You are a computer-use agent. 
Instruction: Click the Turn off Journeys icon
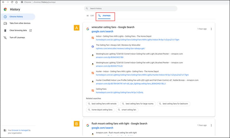coord(5,38)
